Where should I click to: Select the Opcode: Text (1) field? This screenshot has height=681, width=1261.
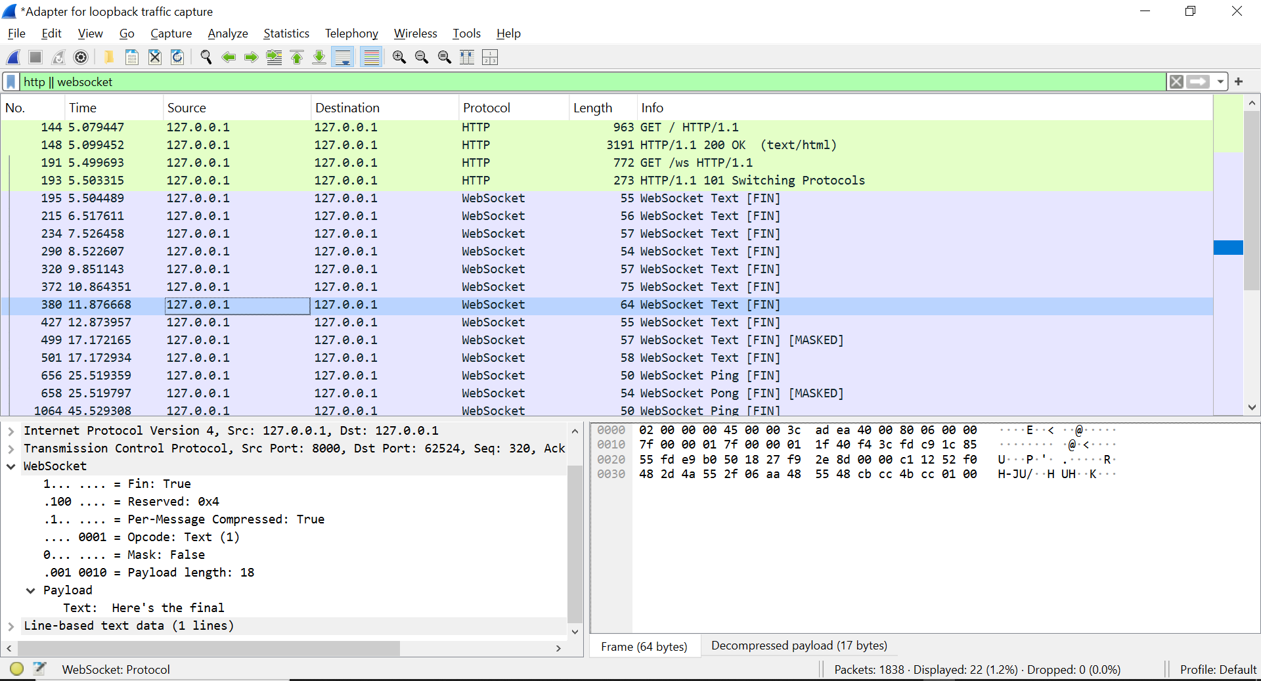click(141, 537)
